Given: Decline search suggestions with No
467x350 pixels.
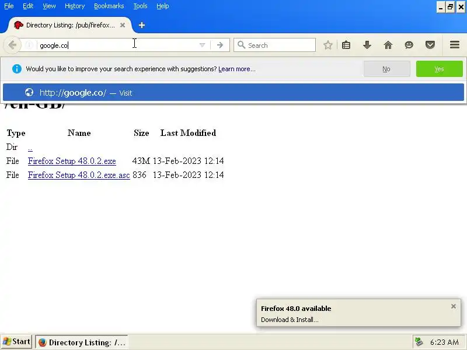Looking at the screenshot, I should 386,69.
